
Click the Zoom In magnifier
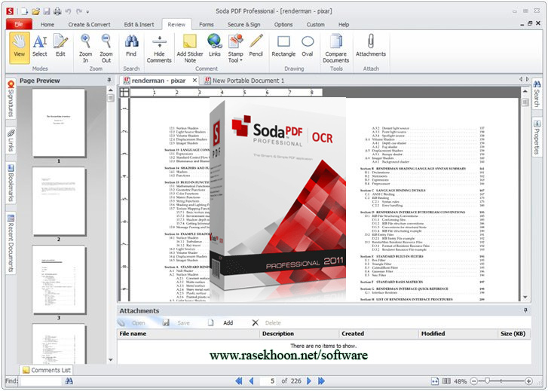point(86,47)
